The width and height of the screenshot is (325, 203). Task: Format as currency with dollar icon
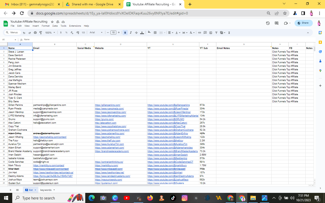[61, 32]
